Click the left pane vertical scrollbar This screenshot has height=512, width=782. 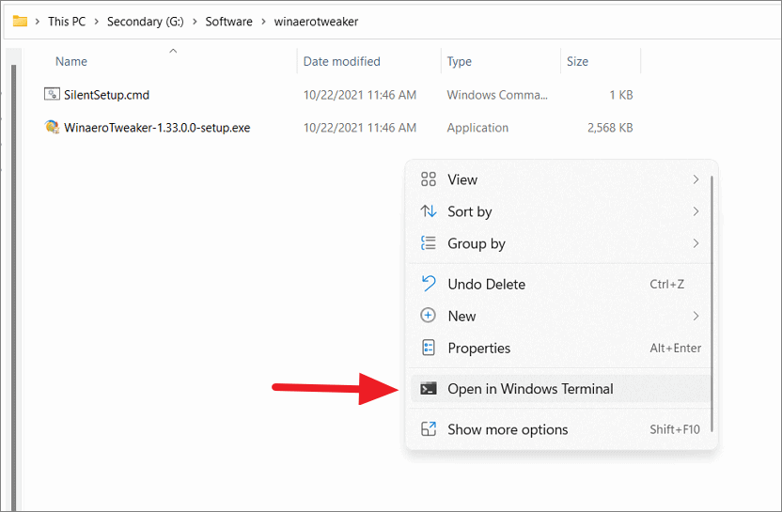14,287
